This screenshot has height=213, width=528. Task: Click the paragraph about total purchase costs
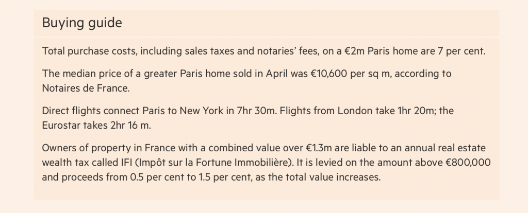coord(263,51)
